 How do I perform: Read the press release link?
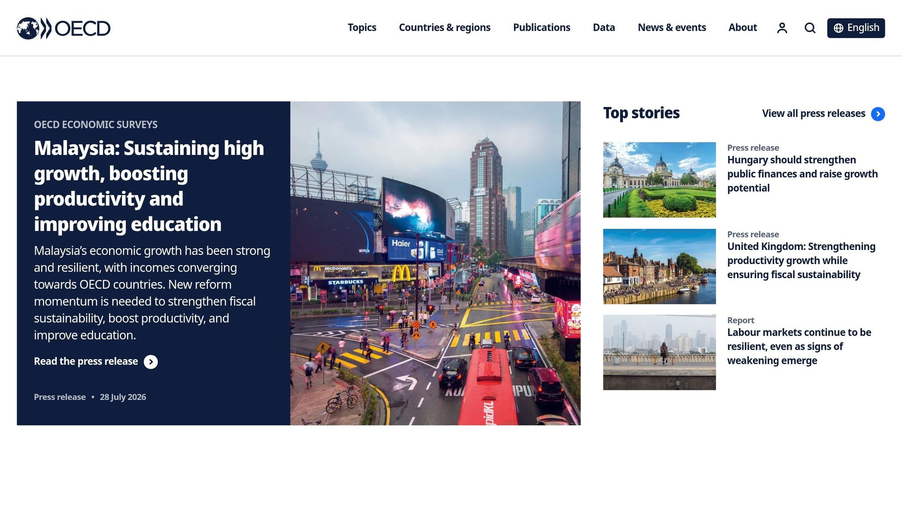pos(86,361)
